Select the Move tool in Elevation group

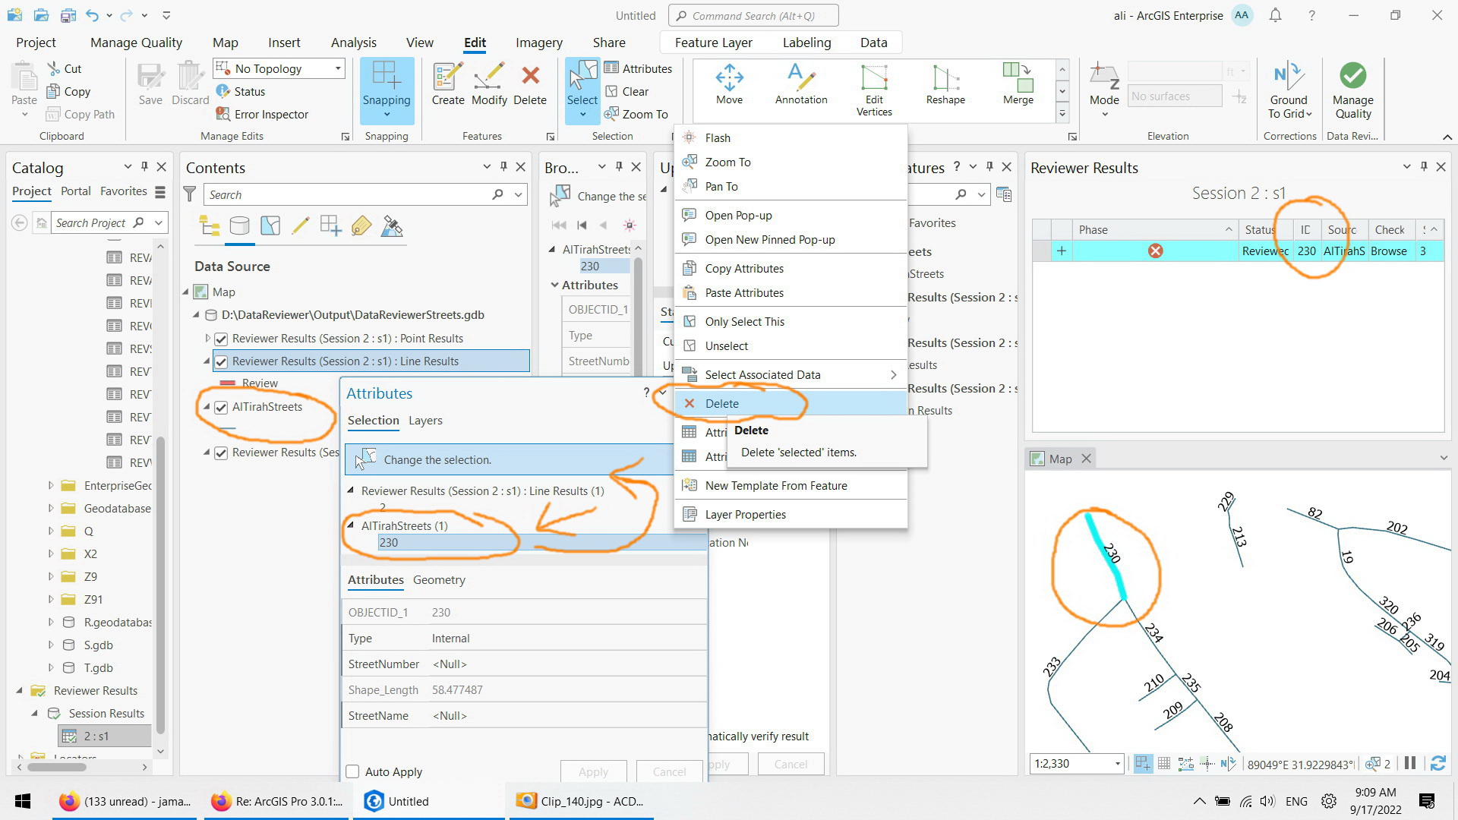pyautogui.click(x=728, y=84)
